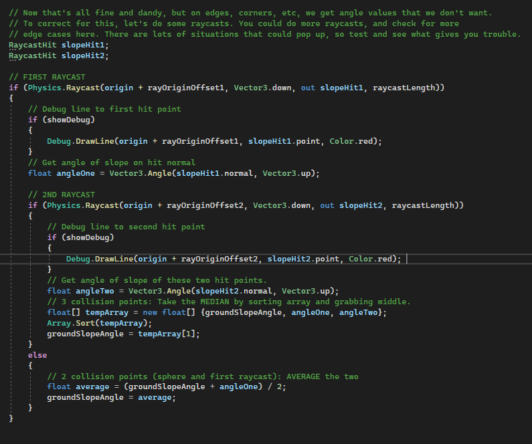Click "rayOriginOffset1" in the first Physics.Raycast line
Screen dimensions: 532x444
click(x=186, y=88)
